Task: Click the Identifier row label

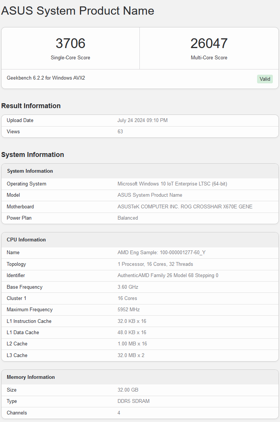Action: [x=16, y=275]
